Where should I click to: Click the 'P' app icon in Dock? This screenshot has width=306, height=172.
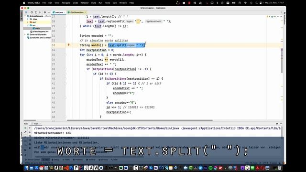76,168
